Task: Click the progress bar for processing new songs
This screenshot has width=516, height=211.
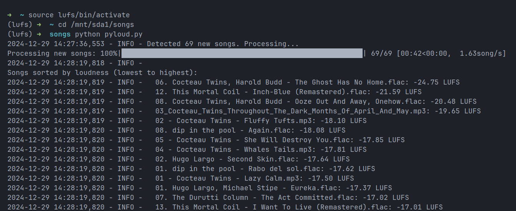Action: (x=241, y=53)
